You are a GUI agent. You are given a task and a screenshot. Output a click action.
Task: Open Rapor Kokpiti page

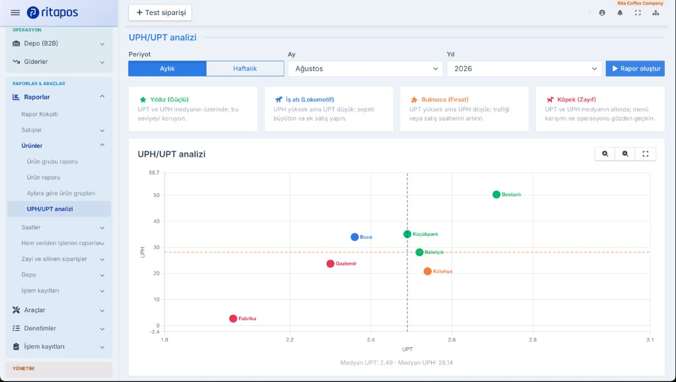tap(40, 115)
